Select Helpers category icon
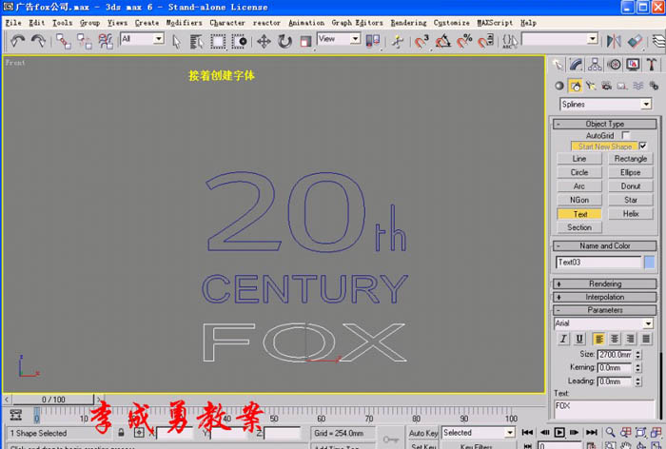 pyautogui.click(x=622, y=86)
